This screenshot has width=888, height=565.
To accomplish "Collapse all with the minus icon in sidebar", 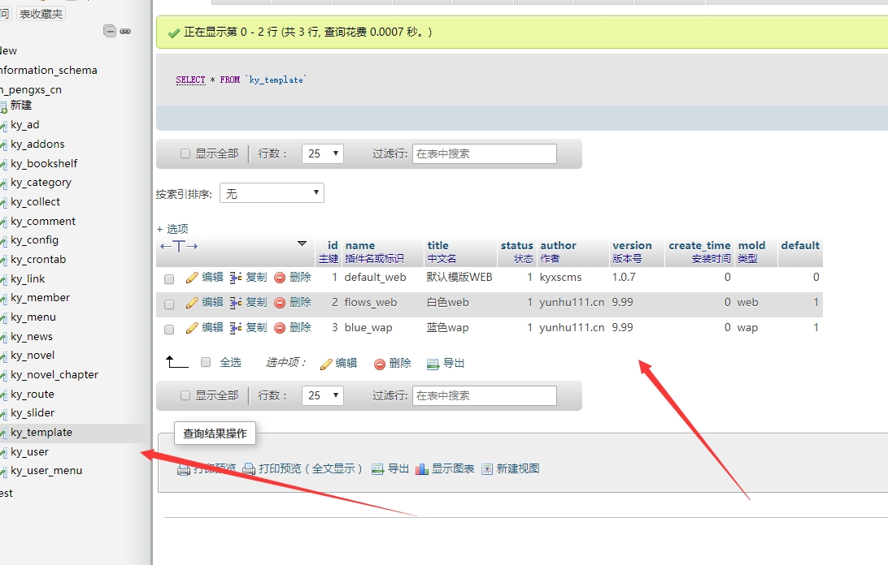I will (x=110, y=31).
